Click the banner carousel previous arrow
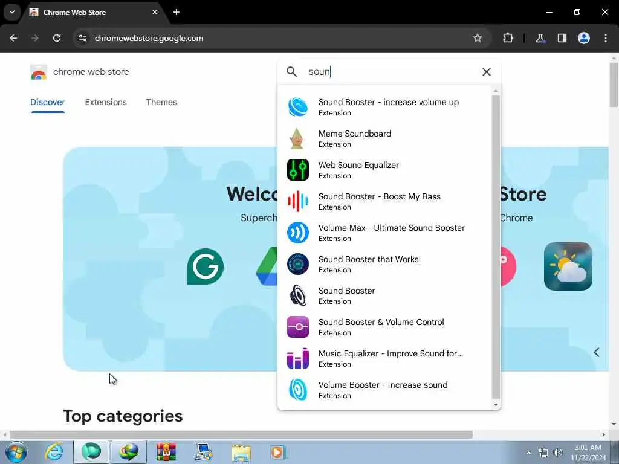619x464 pixels. tap(597, 352)
